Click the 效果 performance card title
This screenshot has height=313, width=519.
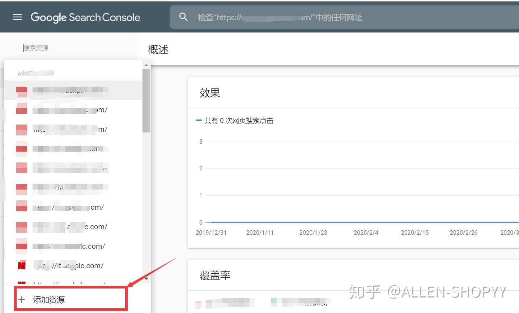[x=210, y=93]
